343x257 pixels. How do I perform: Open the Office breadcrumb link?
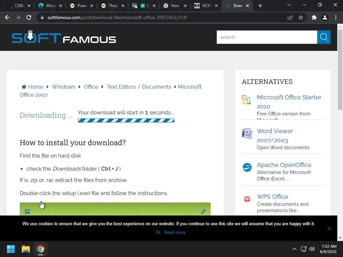point(91,87)
